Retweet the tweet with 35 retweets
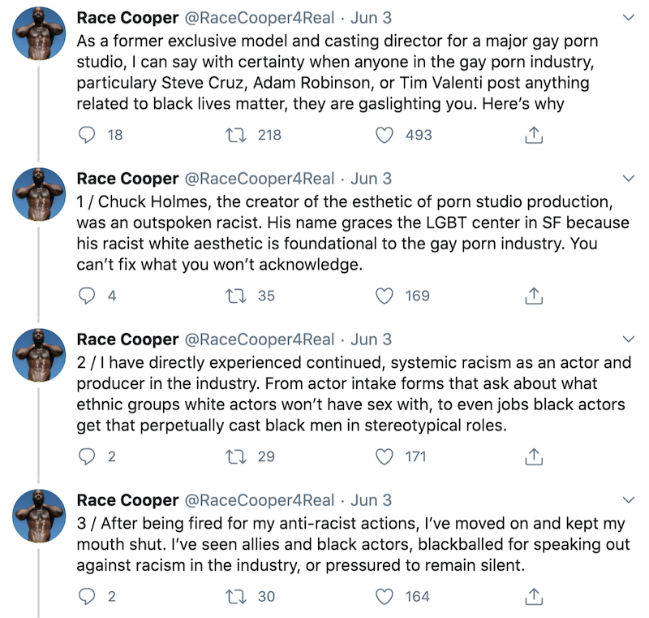Image resolution: width=649 pixels, height=618 pixels. (x=240, y=296)
